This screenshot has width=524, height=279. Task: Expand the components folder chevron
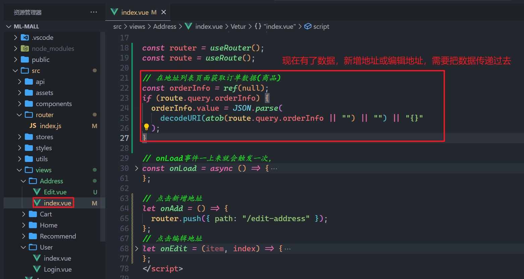[19, 104]
